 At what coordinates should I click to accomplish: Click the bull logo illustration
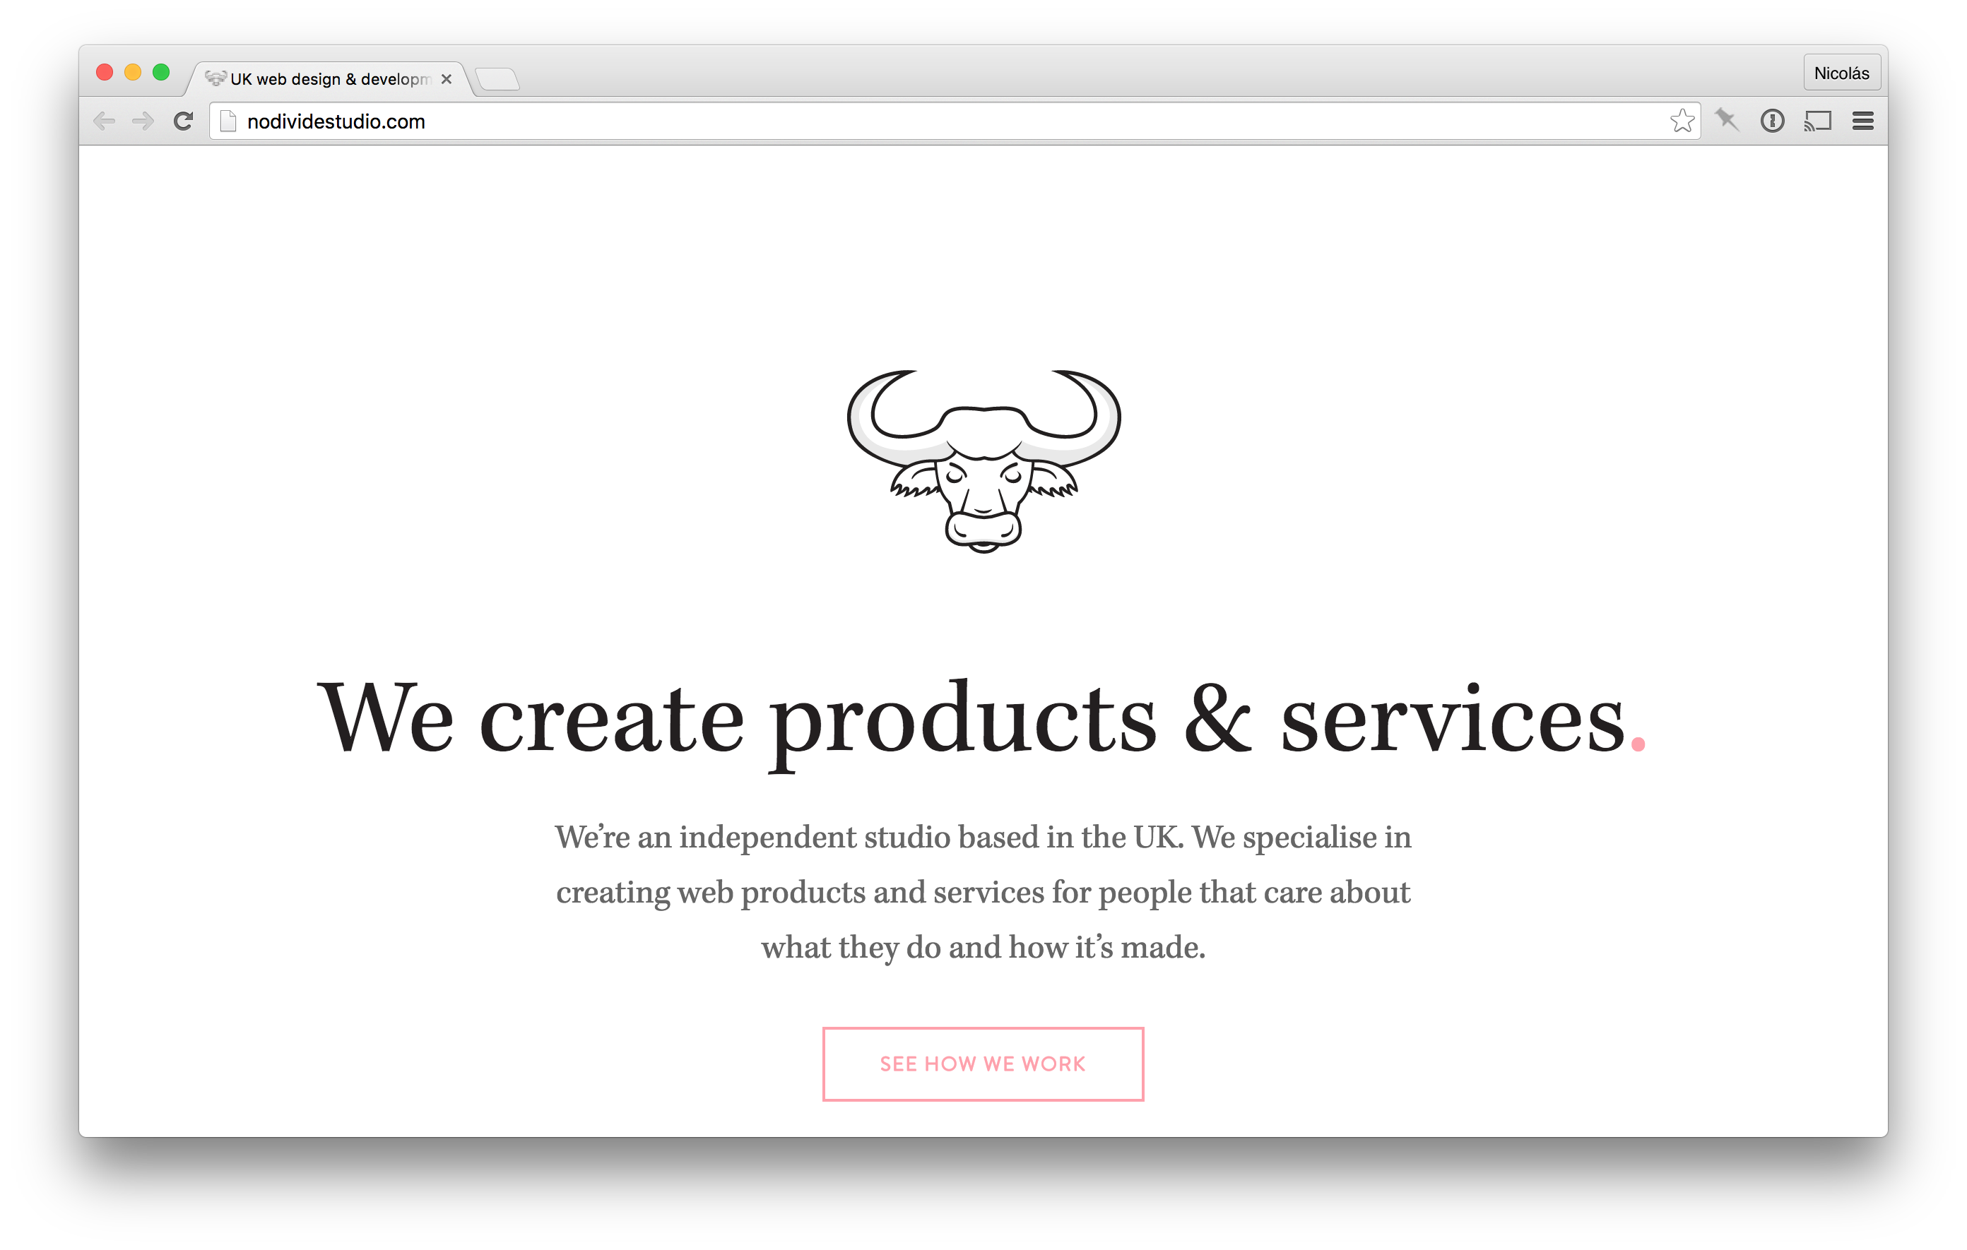tap(983, 461)
